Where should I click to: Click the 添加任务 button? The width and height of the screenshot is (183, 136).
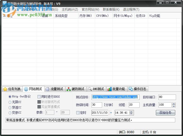pos(165,113)
